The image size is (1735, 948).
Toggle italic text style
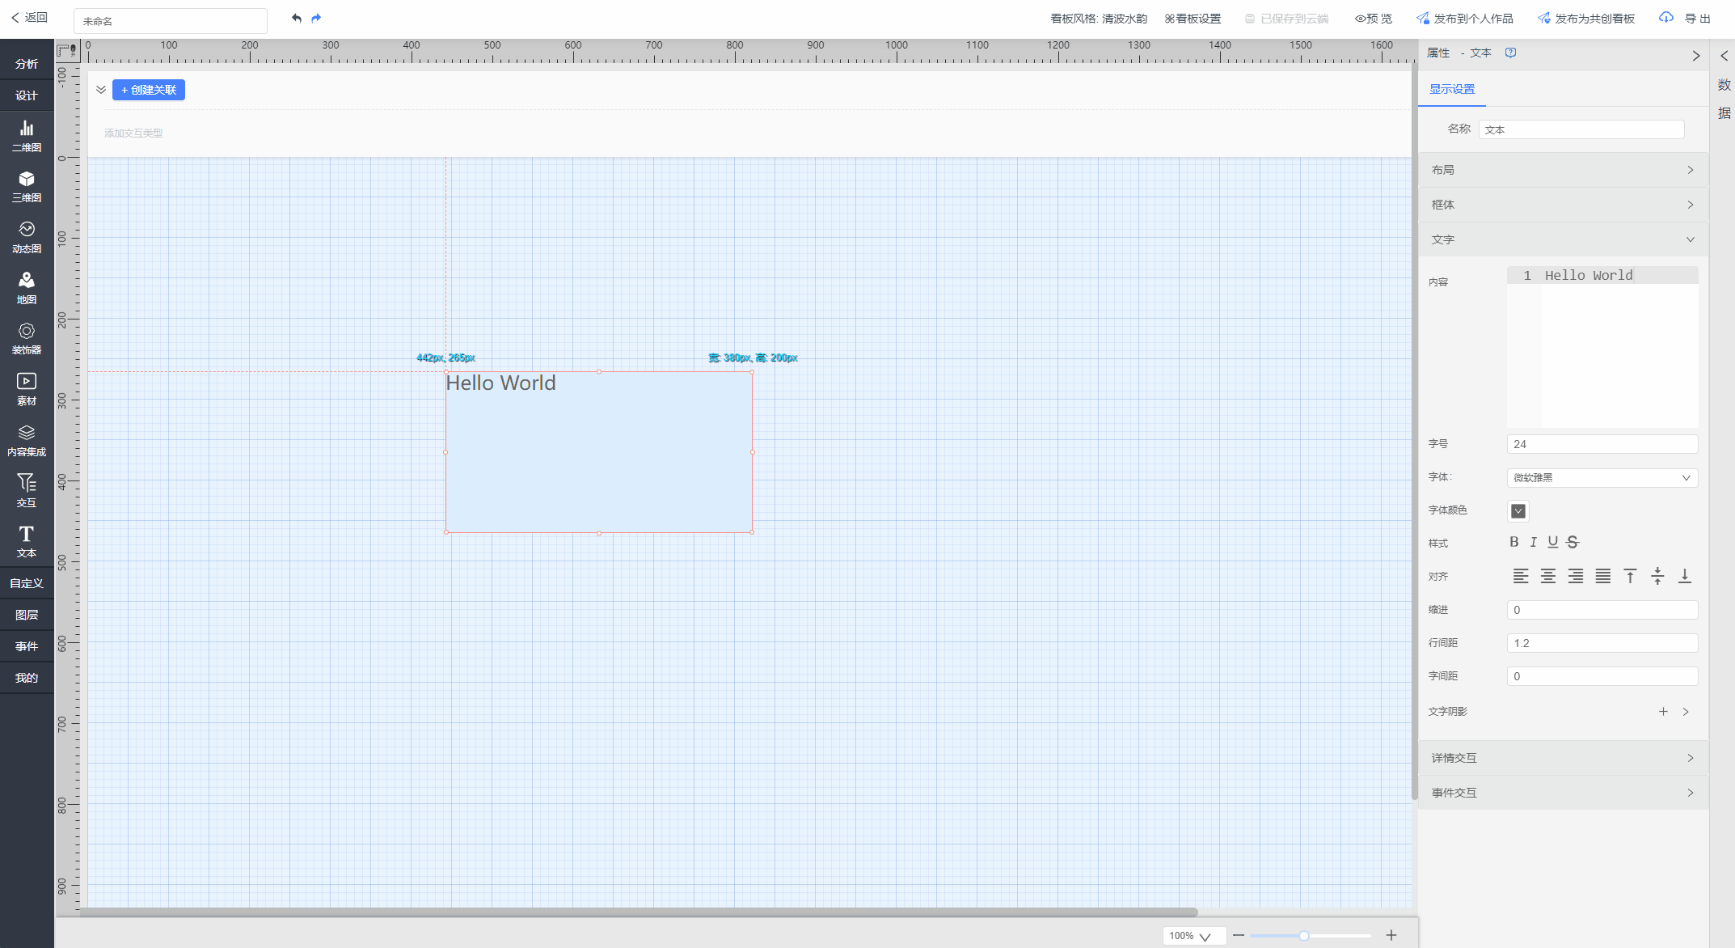pos(1533,542)
